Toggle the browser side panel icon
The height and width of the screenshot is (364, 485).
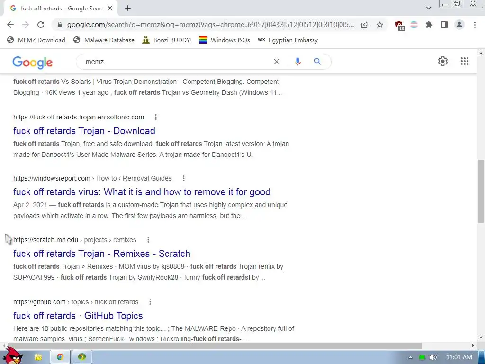pos(444,25)
